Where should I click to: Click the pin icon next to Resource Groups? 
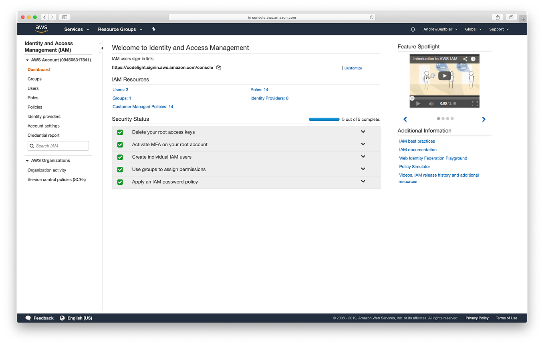153,29
